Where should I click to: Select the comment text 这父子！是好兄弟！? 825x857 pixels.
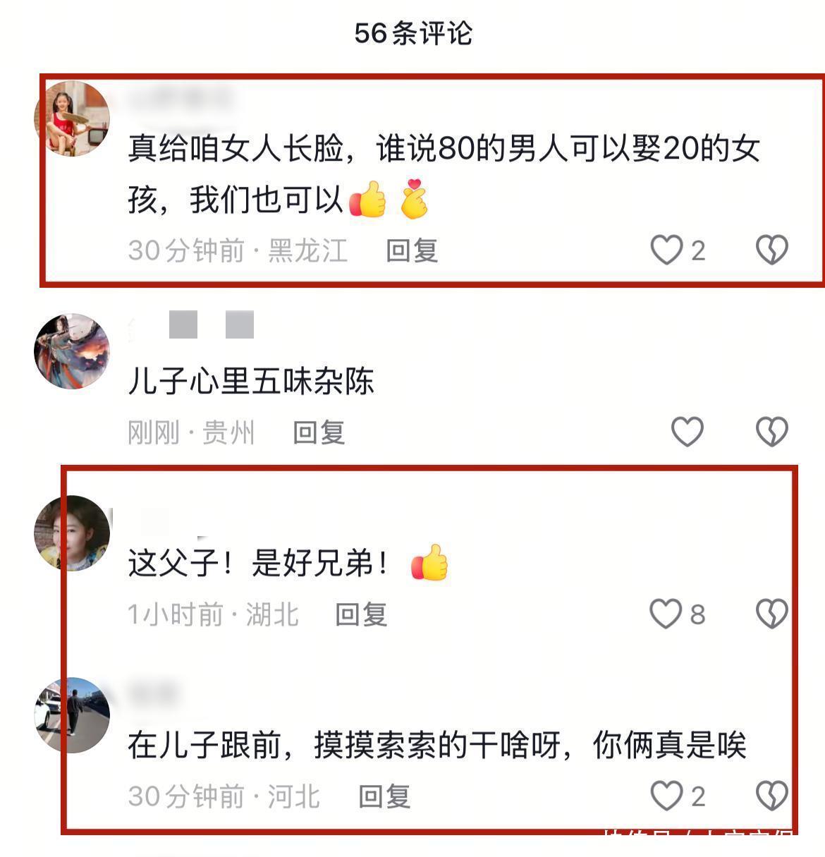click(288, 564)
